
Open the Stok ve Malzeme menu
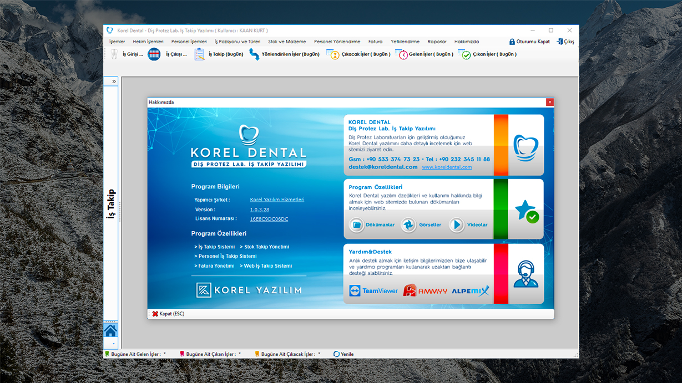[287, 42]
